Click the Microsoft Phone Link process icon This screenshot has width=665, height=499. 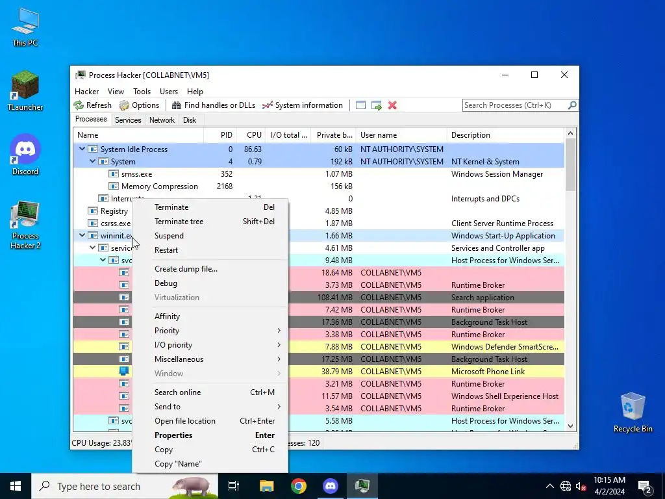[x=123, y=371]
